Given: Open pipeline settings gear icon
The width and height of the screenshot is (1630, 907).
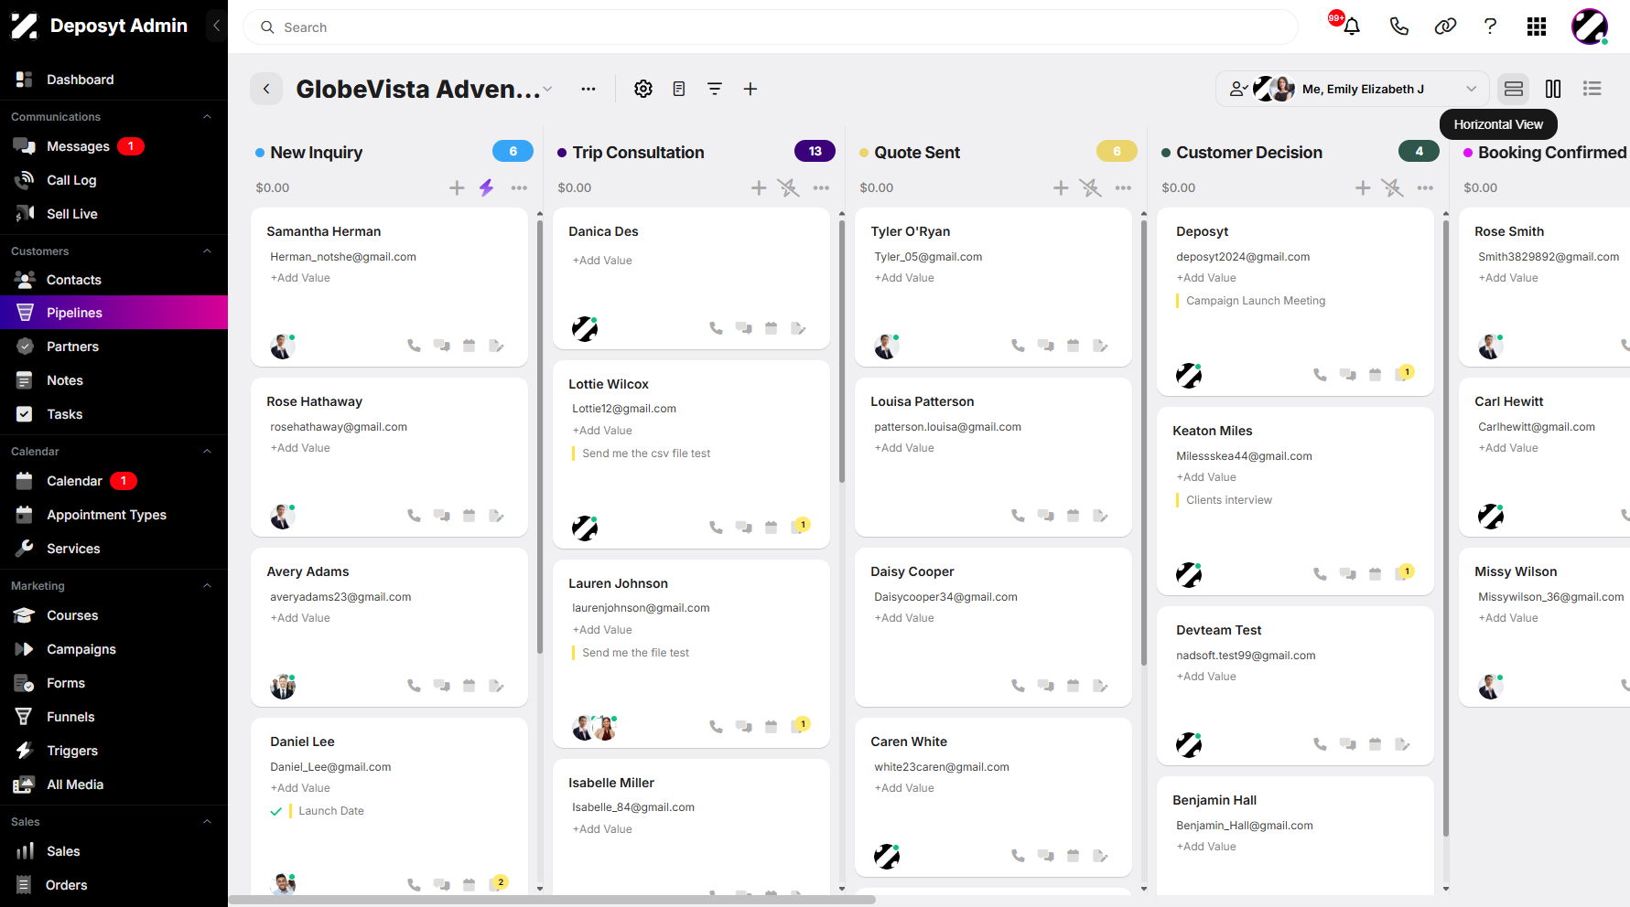Looking at the screenshot, I should tap(643, 89).
